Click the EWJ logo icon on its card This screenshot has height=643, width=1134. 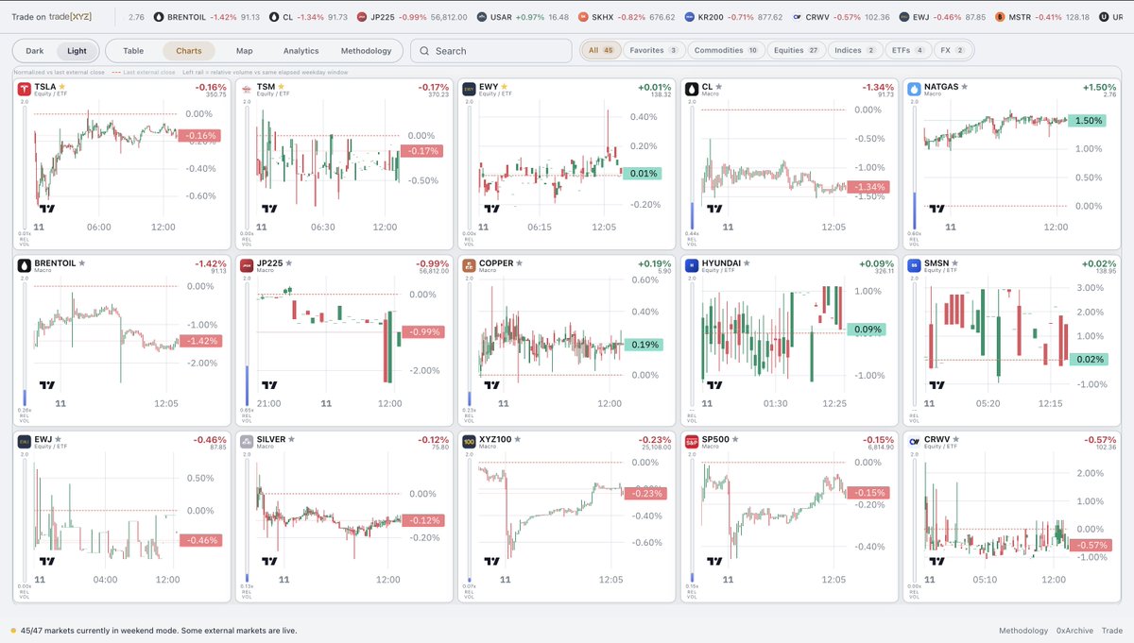coord(25,441)
